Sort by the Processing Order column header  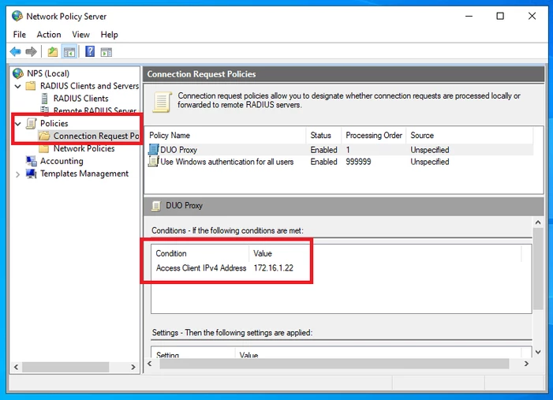pyautogui.click(x=373, y=136)
